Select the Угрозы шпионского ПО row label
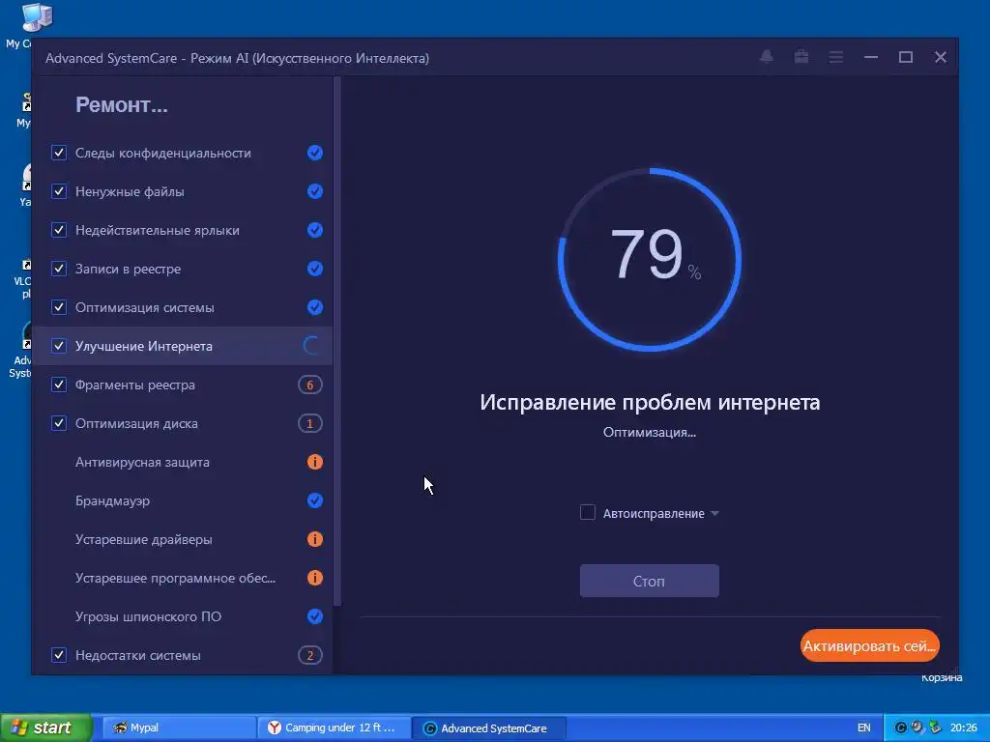 point(148,616)
